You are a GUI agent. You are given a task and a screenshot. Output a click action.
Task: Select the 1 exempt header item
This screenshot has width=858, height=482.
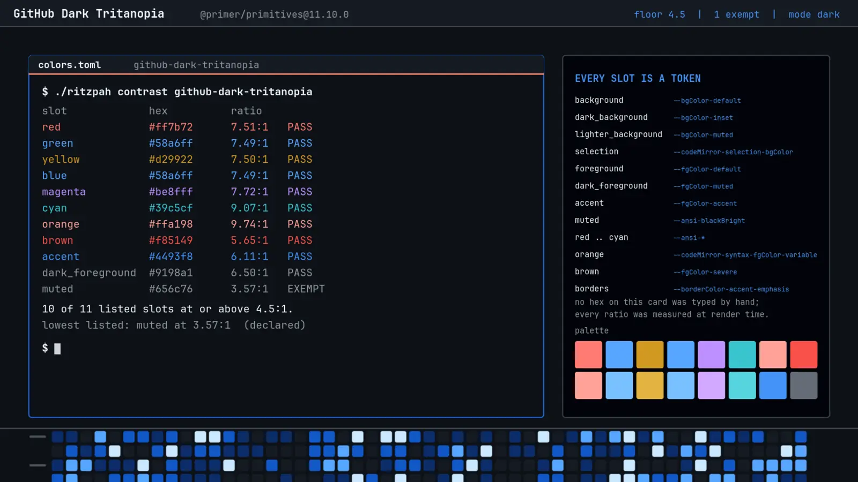click(736, 14)
